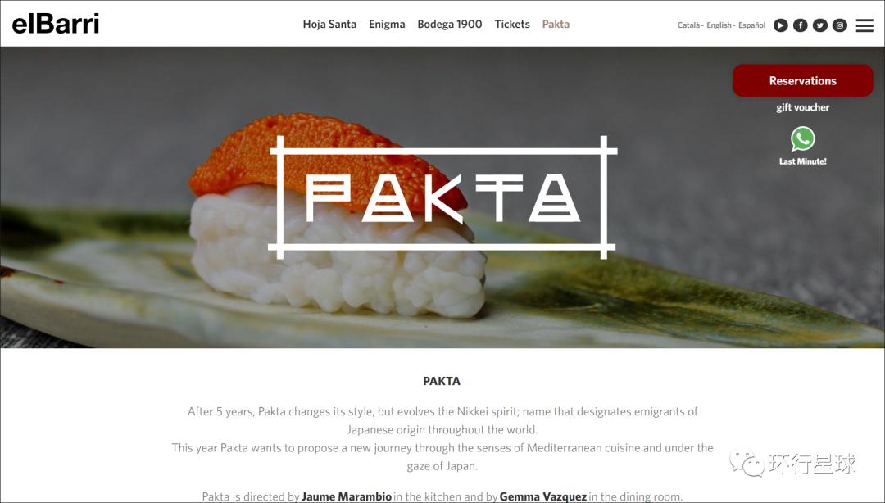The width and height of the screenshot is (885, 503).
Task: Open the Facebook icon in header
Action: tap(801, 25)
